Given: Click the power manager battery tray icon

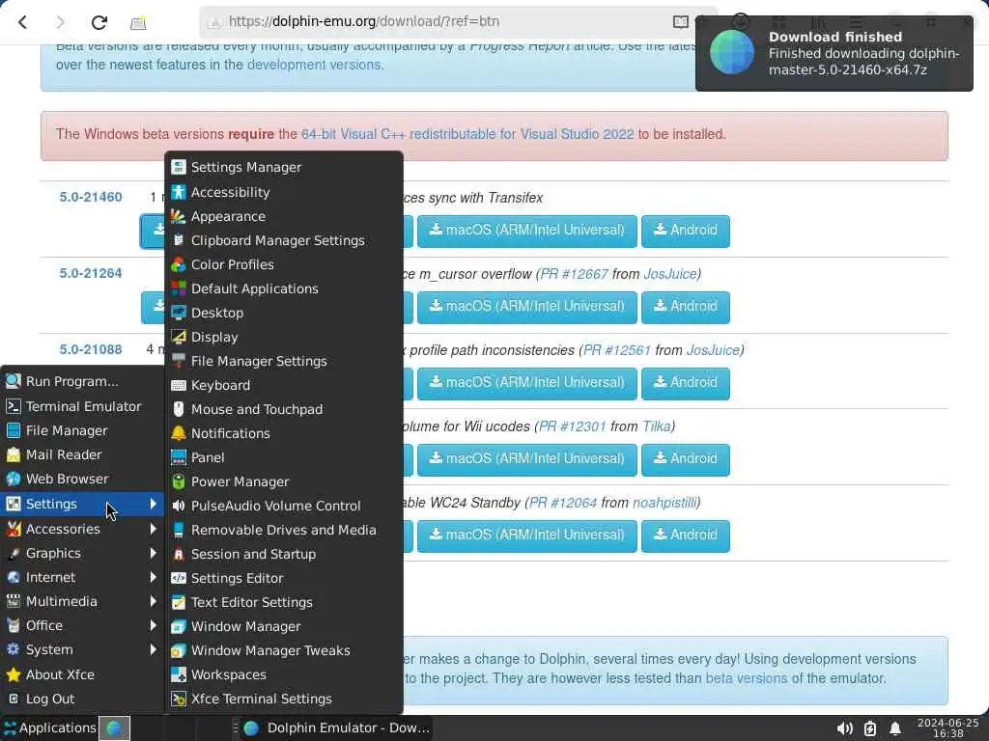Looking at the screenshot, I should (870, 728).
